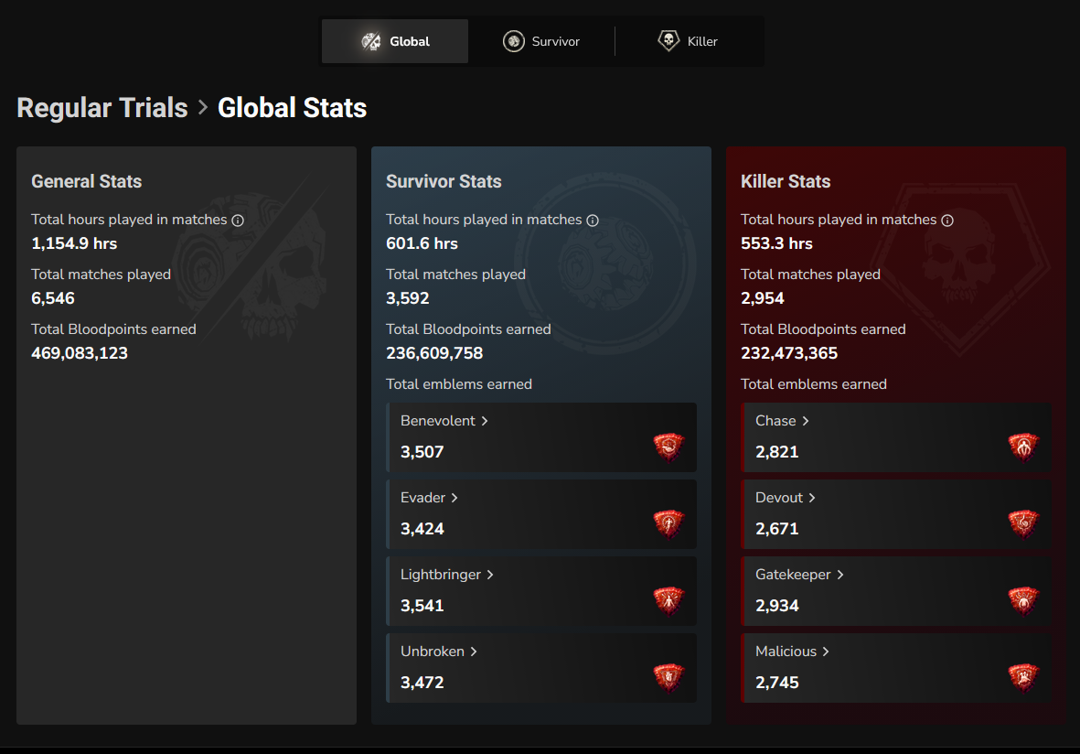Select the Global tab
Image resolution: width=1080 pixels, height=754 pixels.
click(x=395, y=41)
